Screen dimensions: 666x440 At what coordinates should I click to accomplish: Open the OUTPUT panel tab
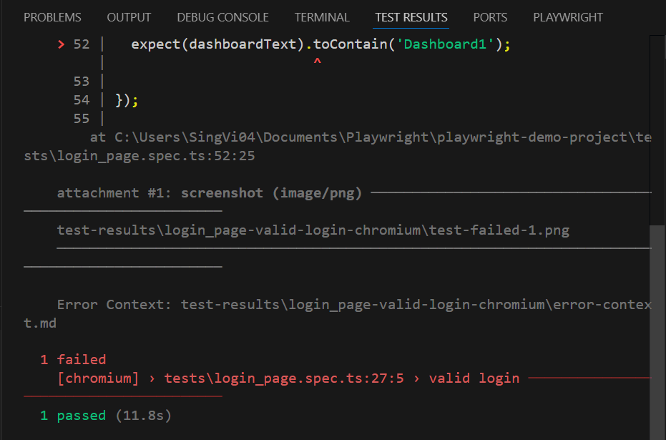(129, 17)
